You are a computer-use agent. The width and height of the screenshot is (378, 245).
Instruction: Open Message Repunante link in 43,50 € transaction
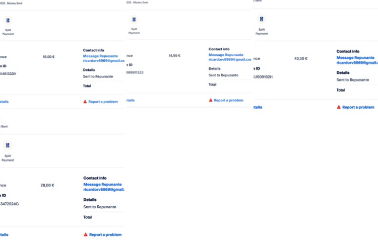[x=355, y=57]
